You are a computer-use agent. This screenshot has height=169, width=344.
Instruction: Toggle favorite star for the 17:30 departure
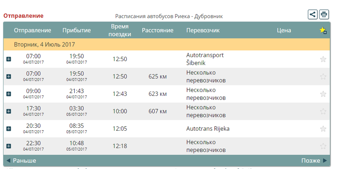click(323, 111)
